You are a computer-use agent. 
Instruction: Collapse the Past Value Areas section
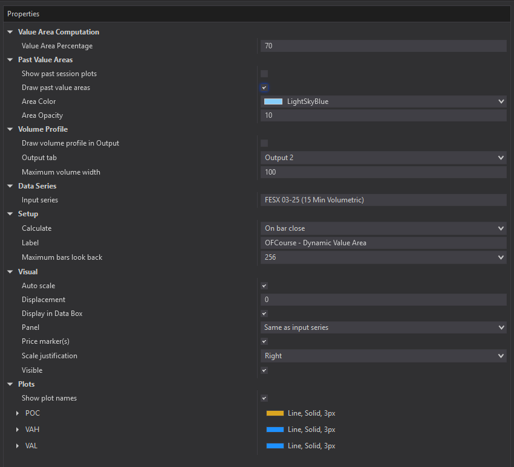(10, 60)
